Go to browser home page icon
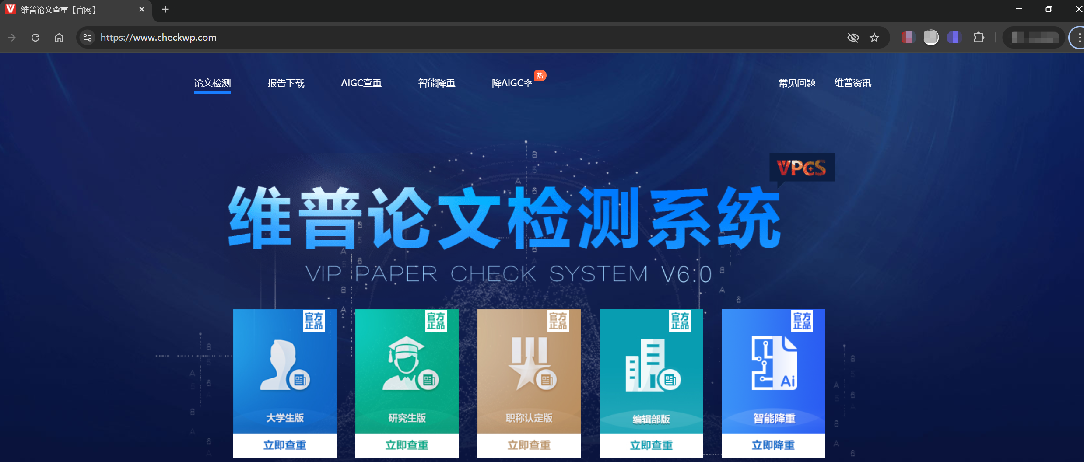Image resolution: width=1084 pixels, height=462 pixels. coord(59,38)
